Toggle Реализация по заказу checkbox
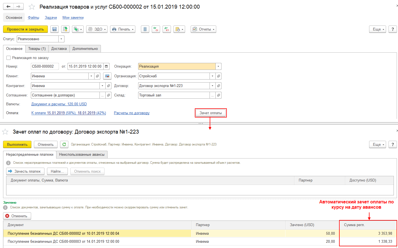This screenshot has height=248, width=398. coord(9,58)
